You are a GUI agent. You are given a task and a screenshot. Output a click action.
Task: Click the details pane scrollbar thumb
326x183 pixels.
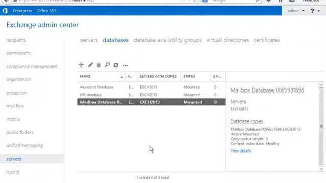321,126
